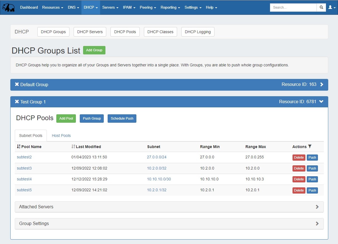Click the X icon beside Default Group
This screenshot has height=244, width=338.
point(17,84)
